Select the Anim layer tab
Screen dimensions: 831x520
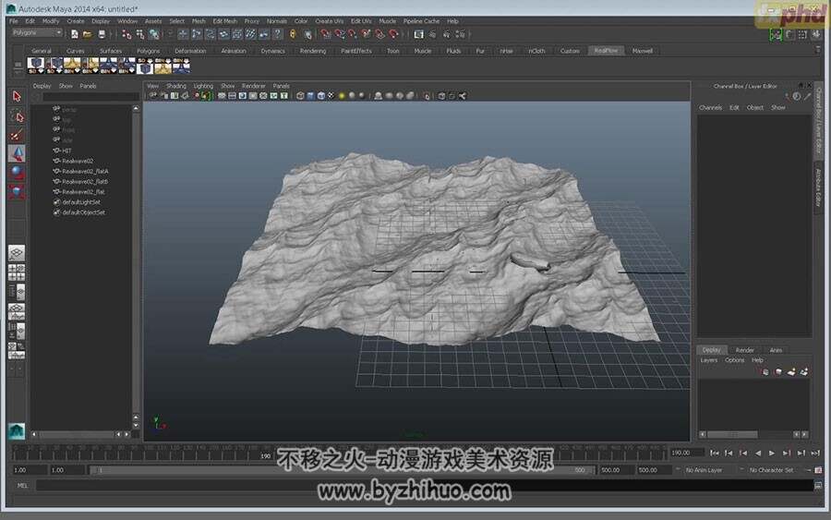pyautogui.click(x=776, y=350)
